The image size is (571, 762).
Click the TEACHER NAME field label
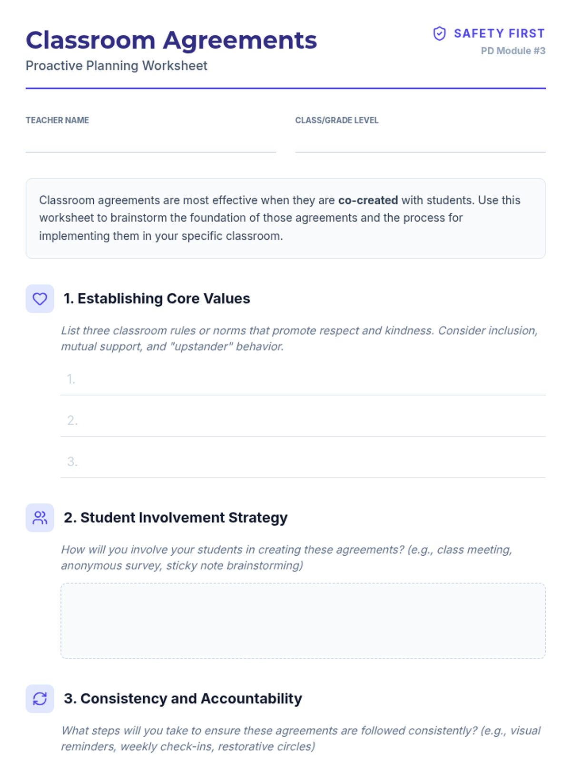(57, 120)
